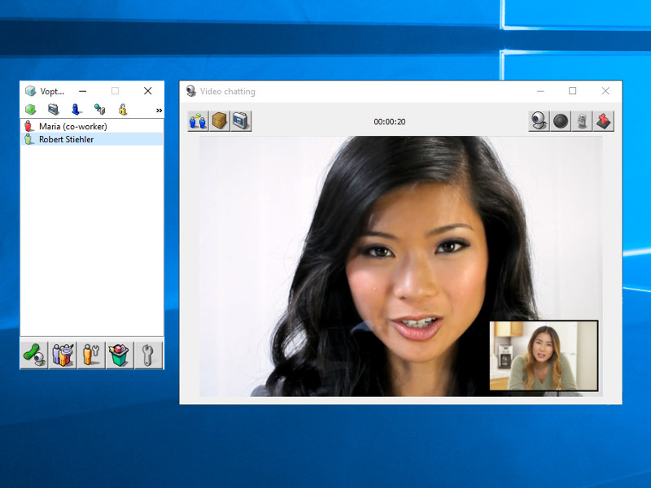Click the black round record button
651x488 pixels.
coord(561,121)
